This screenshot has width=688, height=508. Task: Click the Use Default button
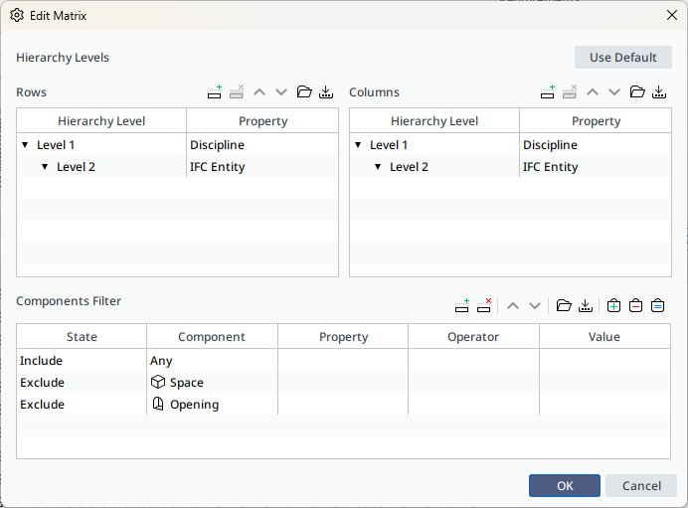[x=623, y=57]
